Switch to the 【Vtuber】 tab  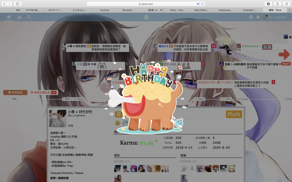point(129,10)
